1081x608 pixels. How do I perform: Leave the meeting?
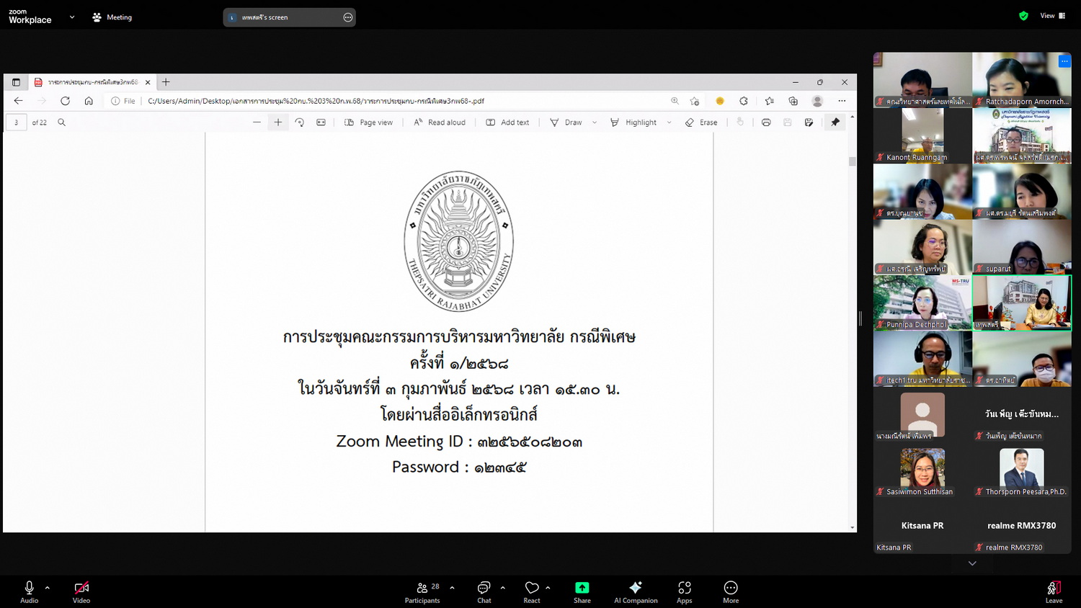pos(1054,591)
